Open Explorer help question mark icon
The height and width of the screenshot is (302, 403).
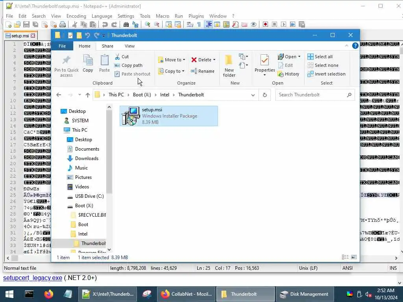click(x=355, y=46)
